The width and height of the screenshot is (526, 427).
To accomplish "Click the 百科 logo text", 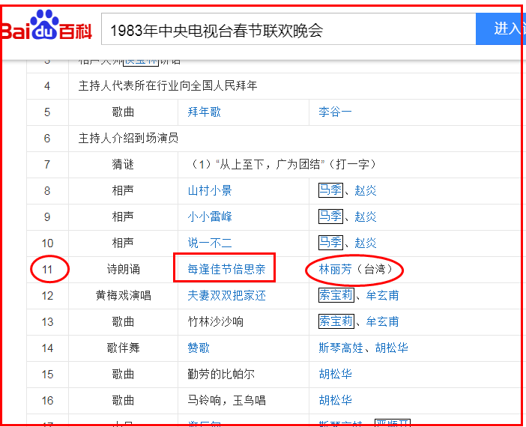I will pos(76,32).
